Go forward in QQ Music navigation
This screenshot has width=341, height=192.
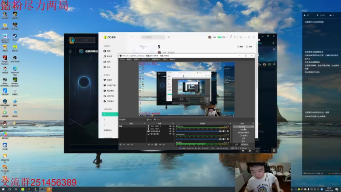137,37
